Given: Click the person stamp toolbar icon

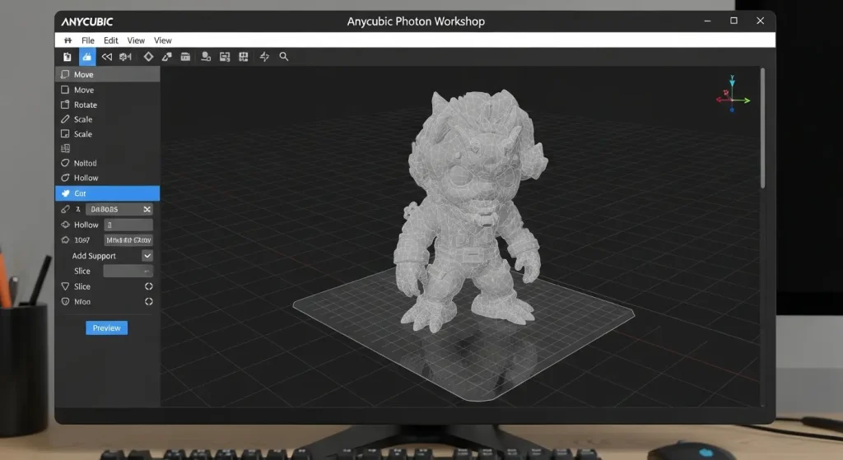Looking at the screenshot, I should pyautogui.click(x=205, y=57).
